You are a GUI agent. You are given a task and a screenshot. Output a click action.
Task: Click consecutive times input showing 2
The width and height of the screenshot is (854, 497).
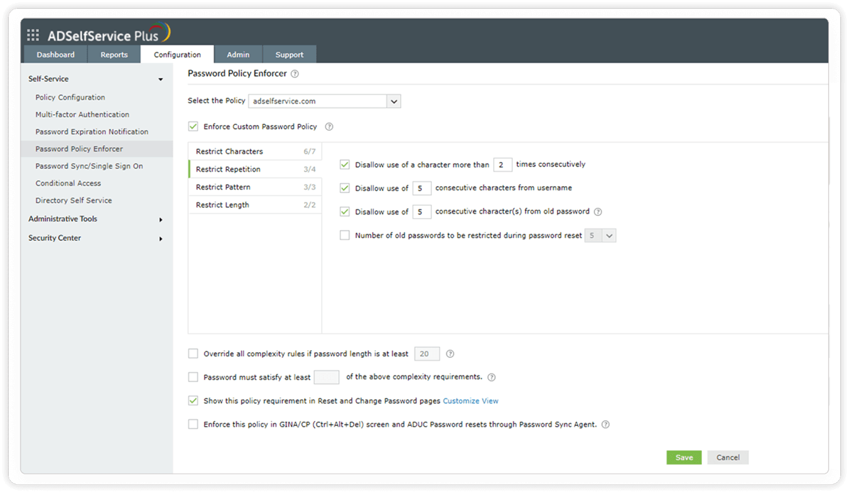click(503, 165)
